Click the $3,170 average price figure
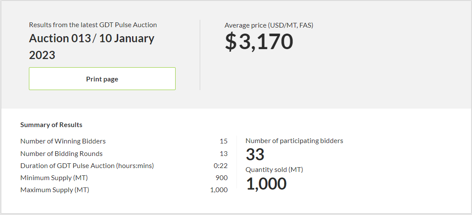This screenshot has width=472, height=215. click(259, 42)
